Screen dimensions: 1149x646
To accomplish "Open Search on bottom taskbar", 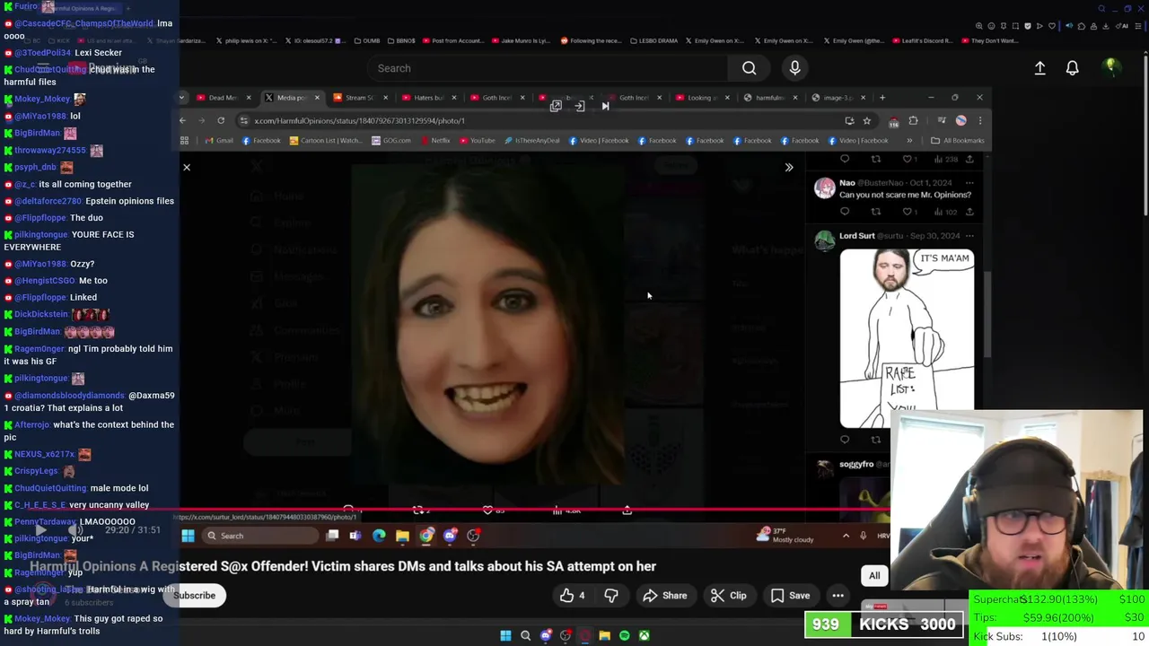I will (x=526, y=635).
